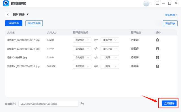
Task: Delete the 迅捷PDF编辑器.jpg file with trash icon
Action: [x=158, y=58]
